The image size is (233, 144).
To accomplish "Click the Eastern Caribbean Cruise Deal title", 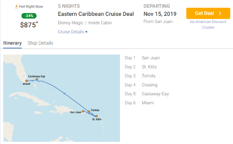I will (x=96, y=14).
